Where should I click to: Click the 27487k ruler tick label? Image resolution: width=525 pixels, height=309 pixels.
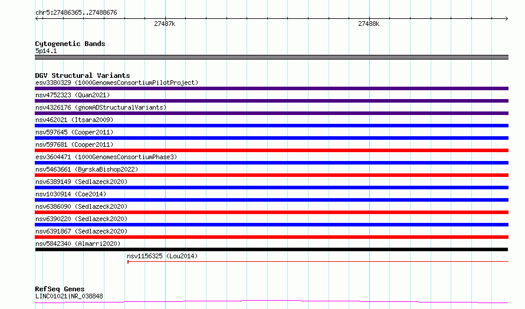(165, 24)
